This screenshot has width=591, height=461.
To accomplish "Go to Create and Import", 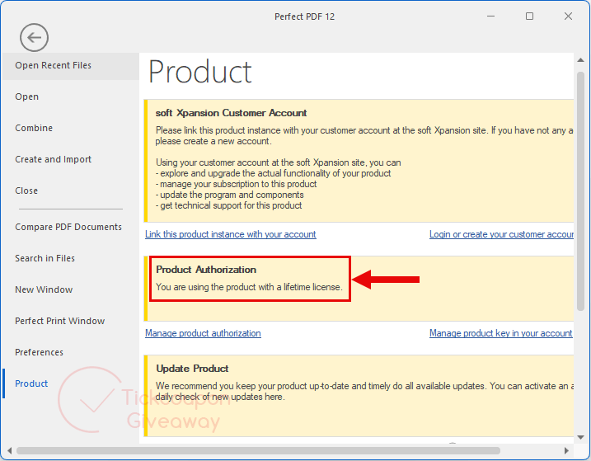I will pos(53,159).
